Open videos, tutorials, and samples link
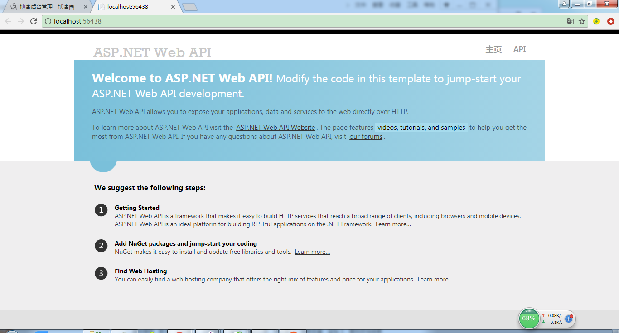Screen dimensions: 619x333 click(x=421, y=128)
